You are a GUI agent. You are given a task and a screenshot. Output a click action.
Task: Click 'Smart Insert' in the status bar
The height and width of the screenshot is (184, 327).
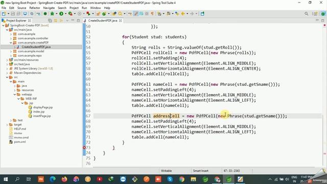point(201,171)
